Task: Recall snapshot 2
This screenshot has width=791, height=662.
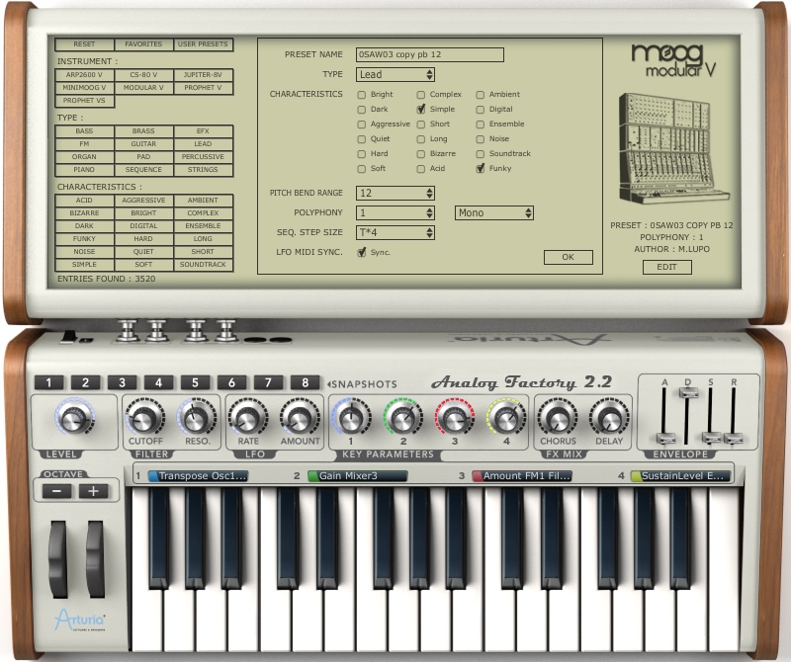Action: pos(85,382)
